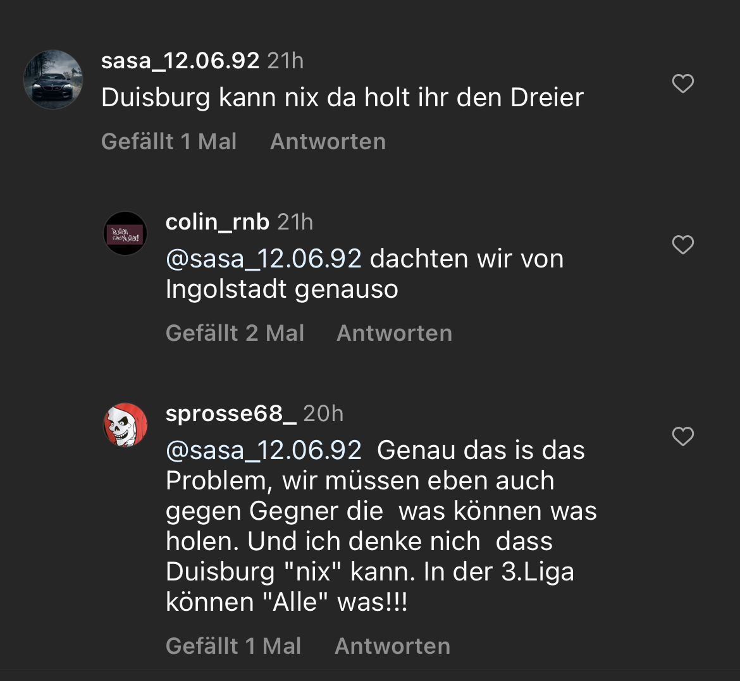This screenshot has width=740, height=681.
Task: Tap the heart on colin_rnb's reply
Action: (x=682, y=245)
